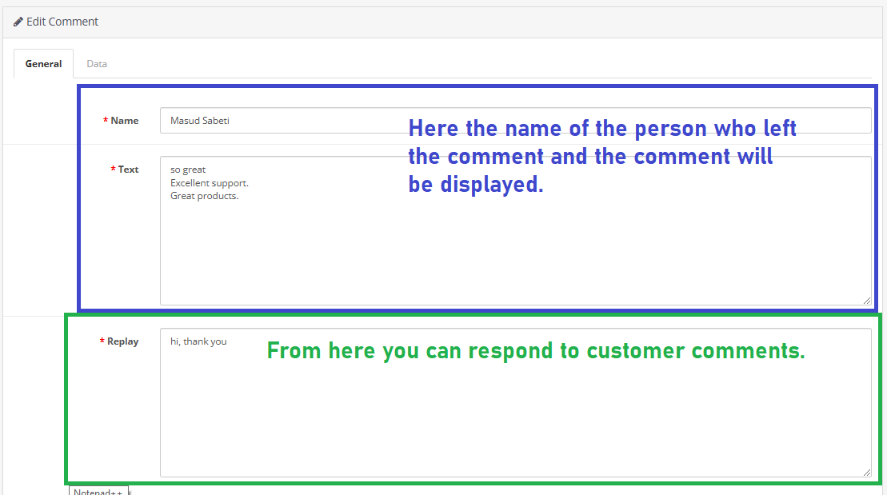The image size is (887, 495).
Task: Click the Notepad++ tooltip label
Action: click(98, 491)
